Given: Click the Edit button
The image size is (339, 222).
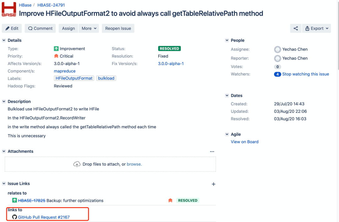Looking at the screenshot, I should click(12, 28).
